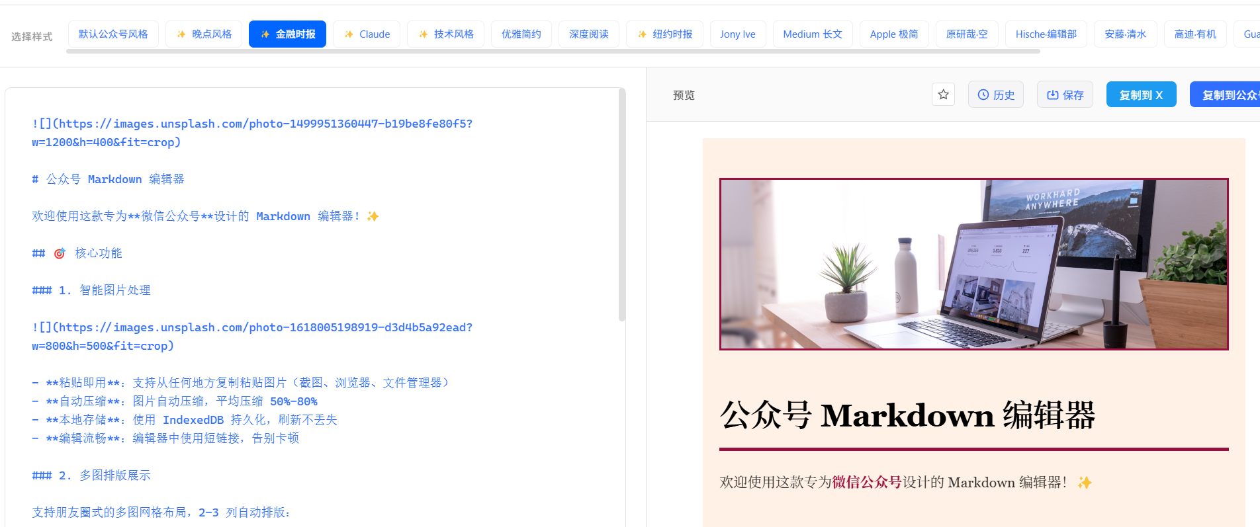The height and width of the screenshot is (527, 1260).
Task: Pick the 优雅简约 style
Action: [521, 34]
